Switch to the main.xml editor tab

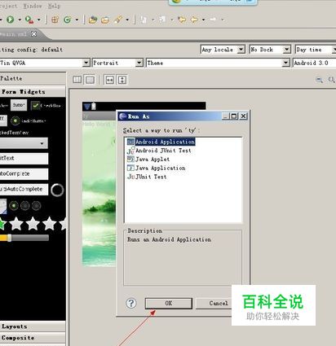tap(14, 34)
